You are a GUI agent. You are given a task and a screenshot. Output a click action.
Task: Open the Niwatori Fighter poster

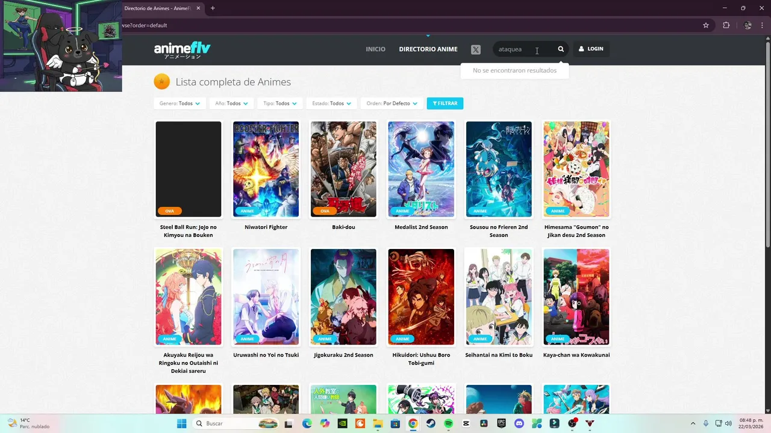click(x=266, y=169)
